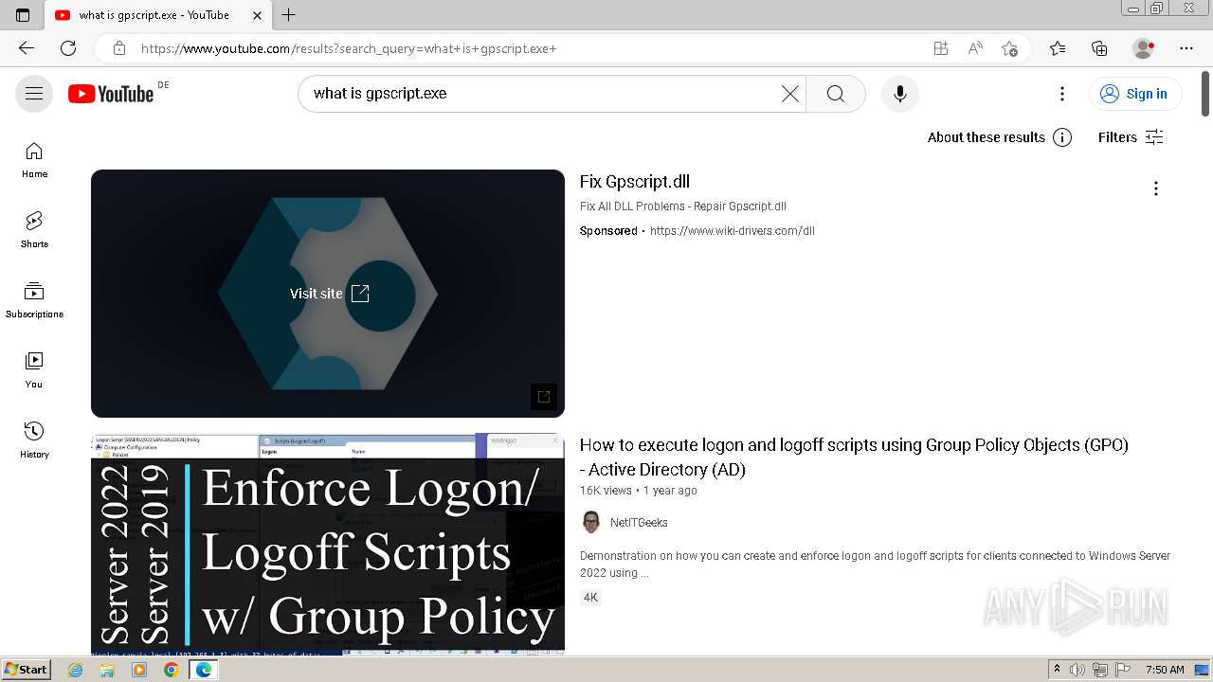Submit search with the magnifier button
This screenshot has height=682, width=1213.
tap(835, 93)
